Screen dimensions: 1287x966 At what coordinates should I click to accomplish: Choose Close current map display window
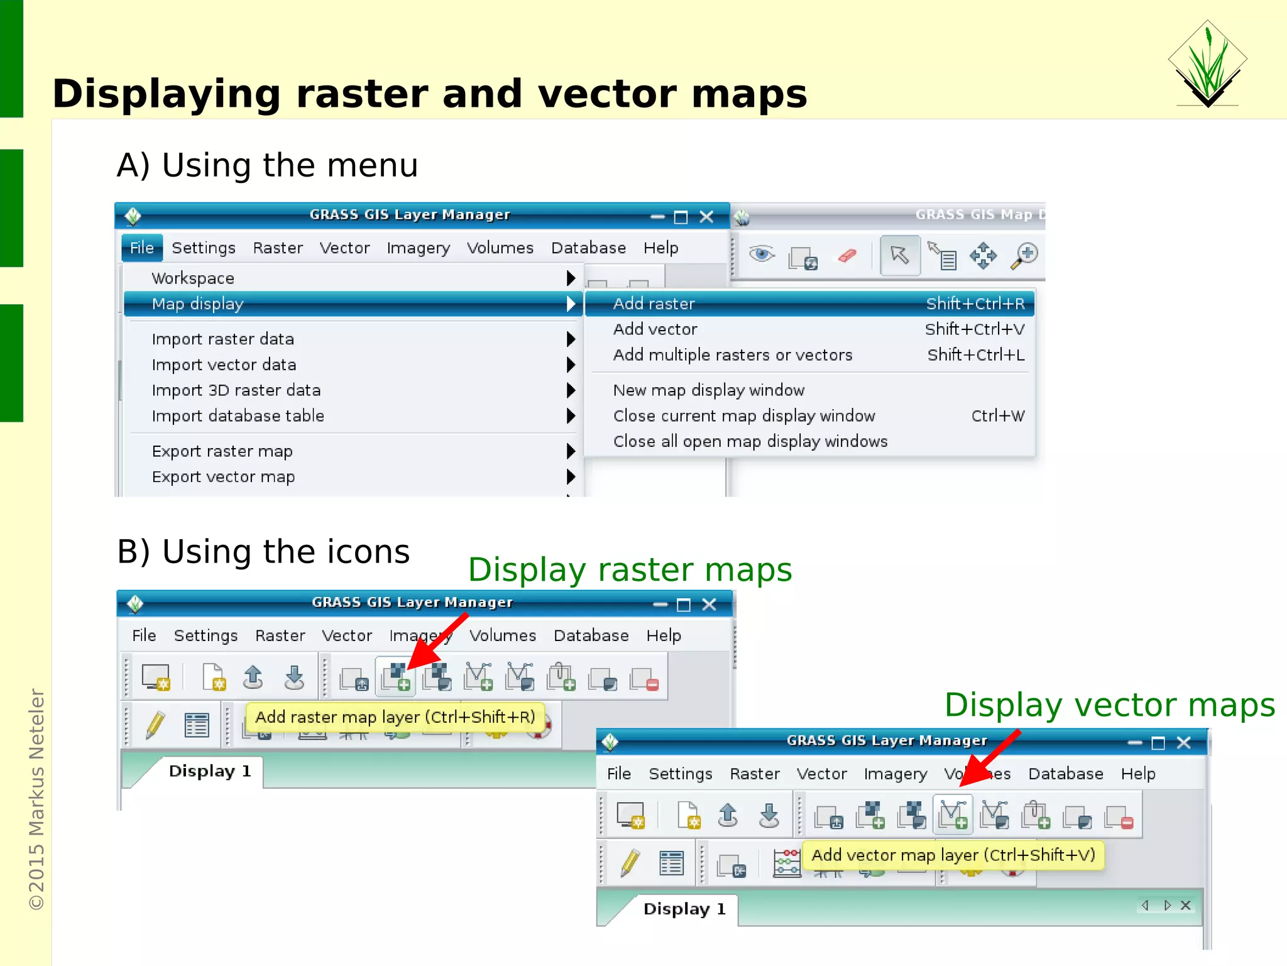click(x=809, y=415)
